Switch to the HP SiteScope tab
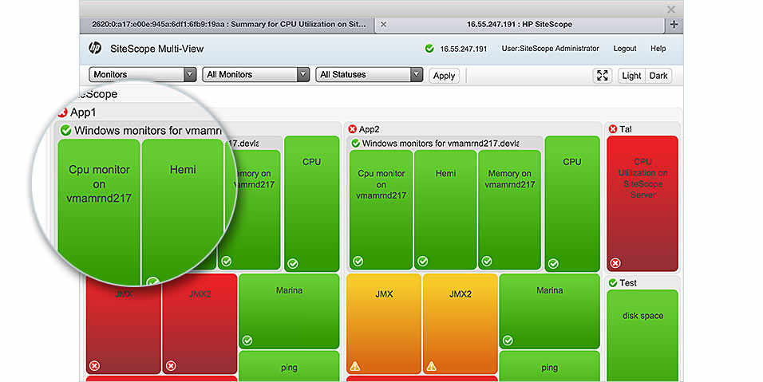 pos(520,24)
